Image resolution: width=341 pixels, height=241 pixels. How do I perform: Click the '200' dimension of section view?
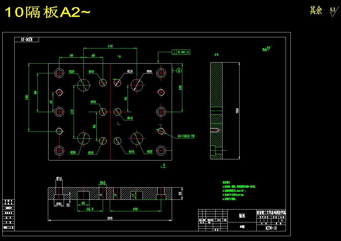[x=237, y=111]
